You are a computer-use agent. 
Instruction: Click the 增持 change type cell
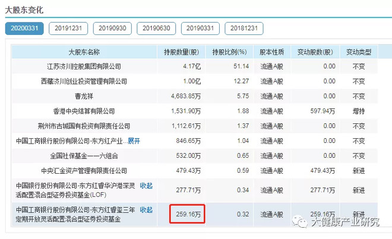(x=359, y=111)
